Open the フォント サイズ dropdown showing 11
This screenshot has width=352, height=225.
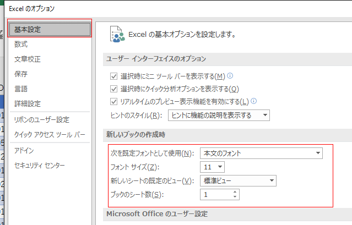click(213, 167)
